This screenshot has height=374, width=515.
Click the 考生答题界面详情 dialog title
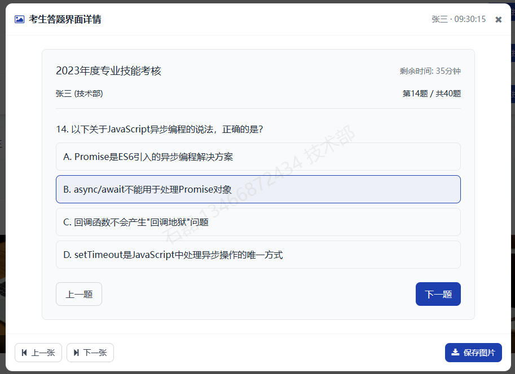(65, 19)
